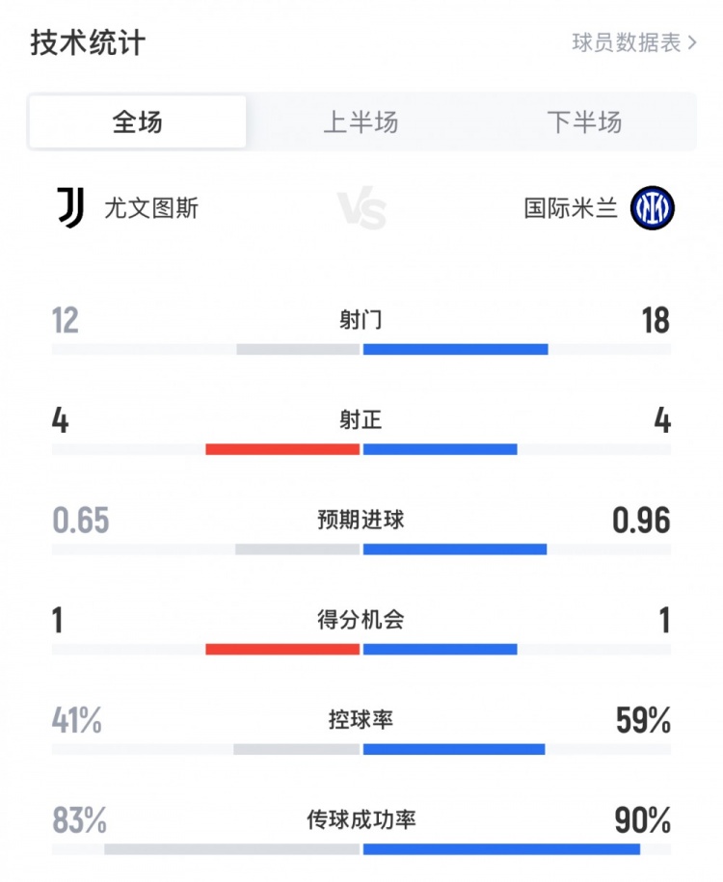Click the 国际米兰 team name
The width and height of the screenshot is (723, 882).
571,208
